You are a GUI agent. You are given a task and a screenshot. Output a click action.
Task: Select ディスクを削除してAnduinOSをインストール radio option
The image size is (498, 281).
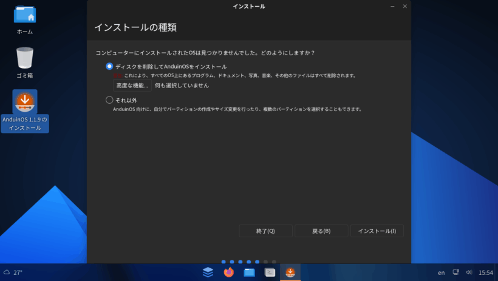point(109,66)
